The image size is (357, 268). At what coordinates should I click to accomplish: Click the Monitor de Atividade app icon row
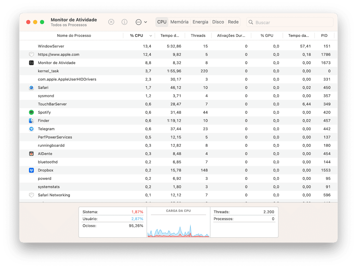coord(178,63)
